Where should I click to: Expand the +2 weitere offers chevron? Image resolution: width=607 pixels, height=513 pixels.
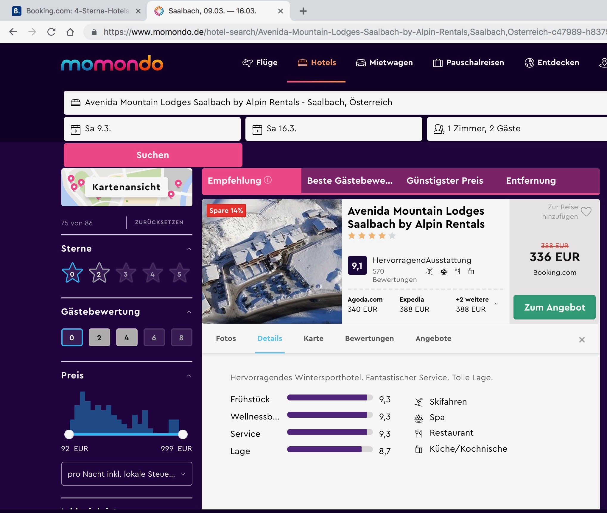tap(496, 304)
